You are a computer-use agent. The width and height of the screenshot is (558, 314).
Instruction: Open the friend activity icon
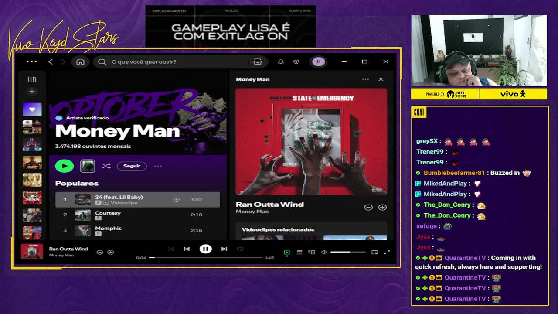click(x=296, y=61)
